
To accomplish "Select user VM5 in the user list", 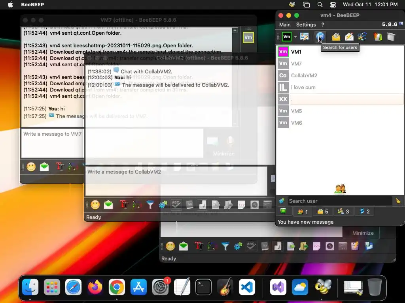I will click(x=340, y=111).
